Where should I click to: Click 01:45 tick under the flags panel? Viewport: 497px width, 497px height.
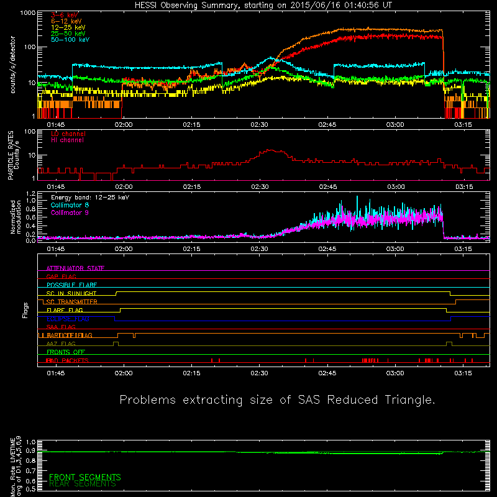click(x=56, y=373)
